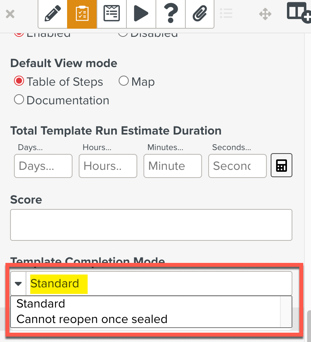
Task: Open help with question mark icon
Action: [x=171, y=14]
